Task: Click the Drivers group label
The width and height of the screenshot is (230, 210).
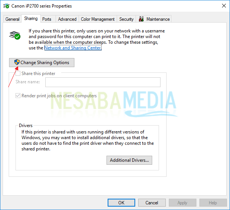Action: tap(26, 126)
